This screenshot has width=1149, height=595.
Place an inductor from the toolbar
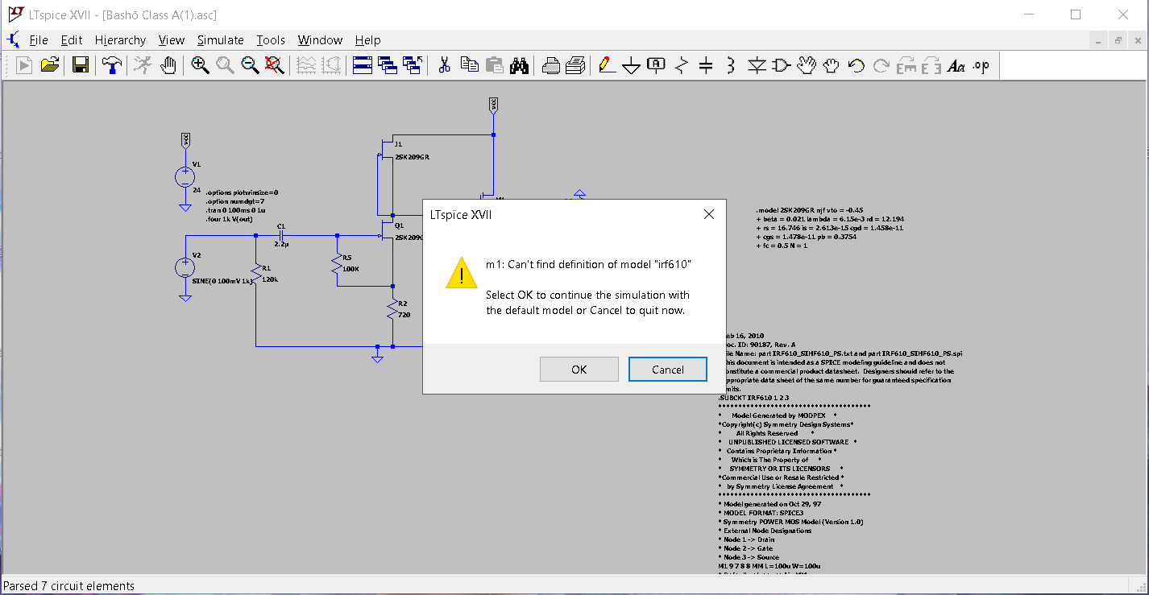pos(732,66)
